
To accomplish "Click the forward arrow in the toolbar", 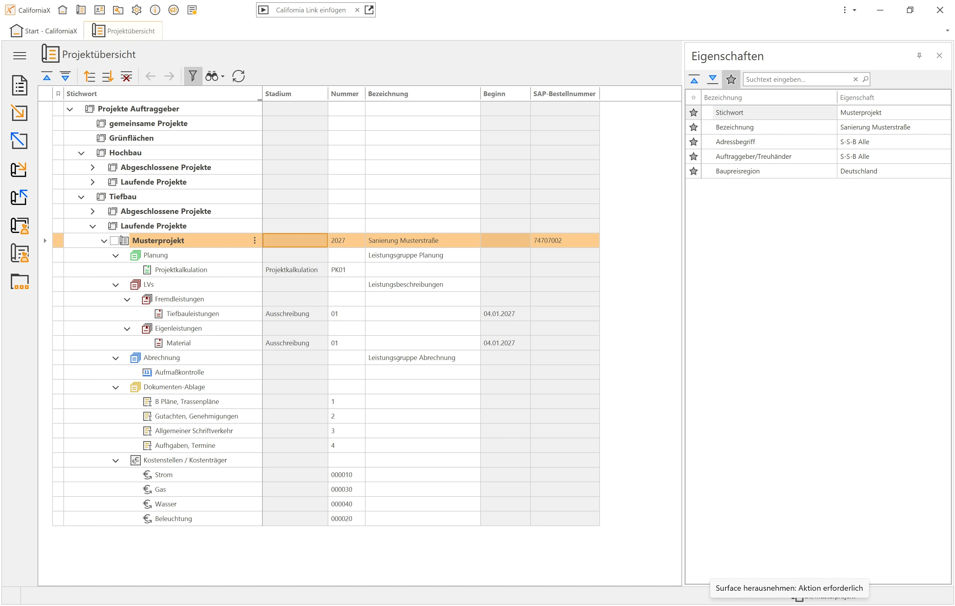I will (169, 76).
